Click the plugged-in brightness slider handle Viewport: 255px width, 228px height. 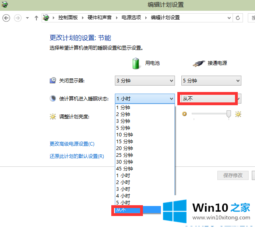pos(229,114)
